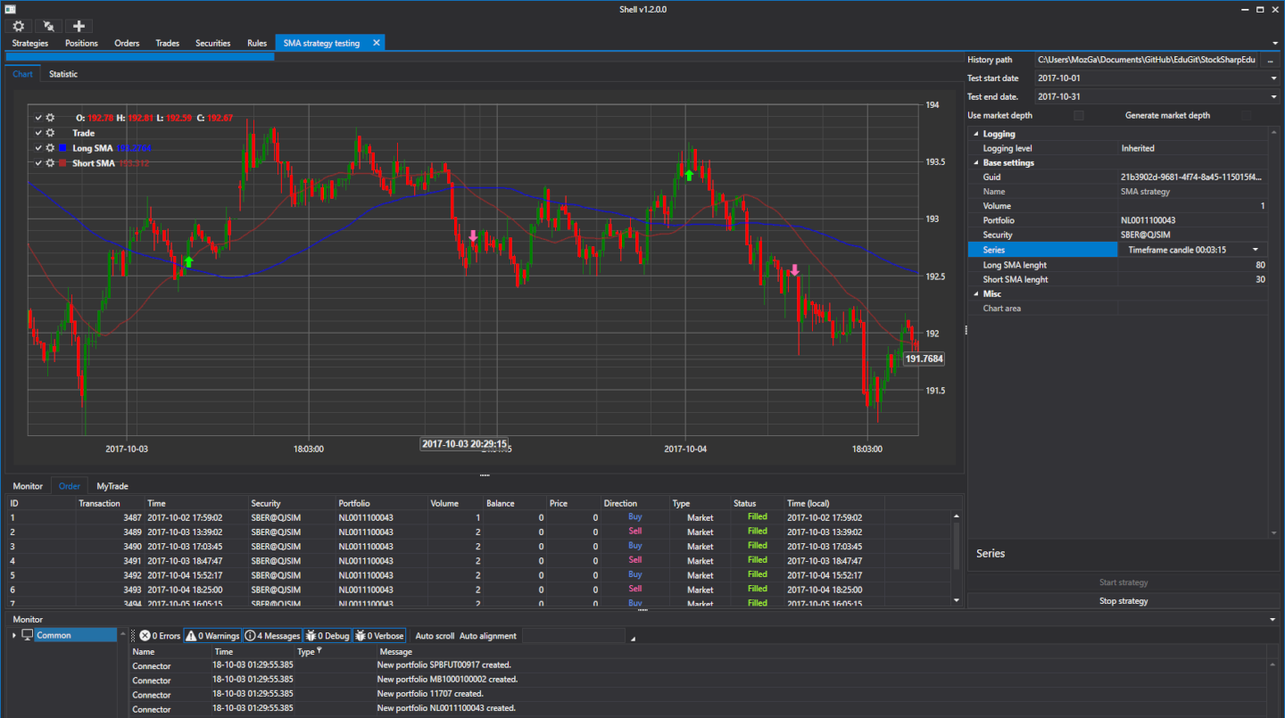Check the Use market depth checkbox
The width and height of the screenshot is (1285, 718).
tap(1078, 115)
